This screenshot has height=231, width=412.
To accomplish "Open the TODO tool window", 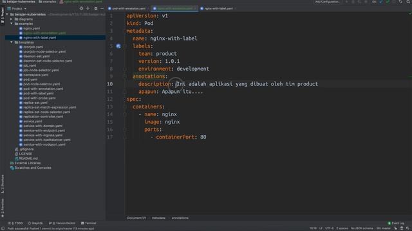I will point(15,223).
